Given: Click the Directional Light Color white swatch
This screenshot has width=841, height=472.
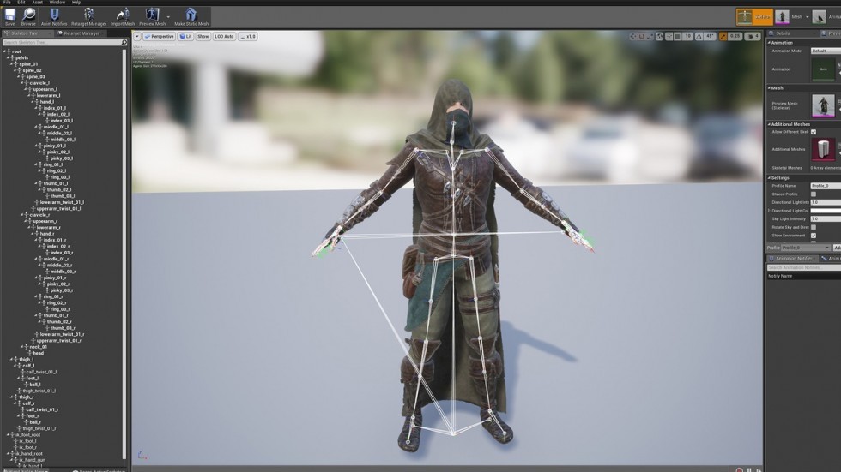Looking at the screenshot, I should [x=826, y=211].
